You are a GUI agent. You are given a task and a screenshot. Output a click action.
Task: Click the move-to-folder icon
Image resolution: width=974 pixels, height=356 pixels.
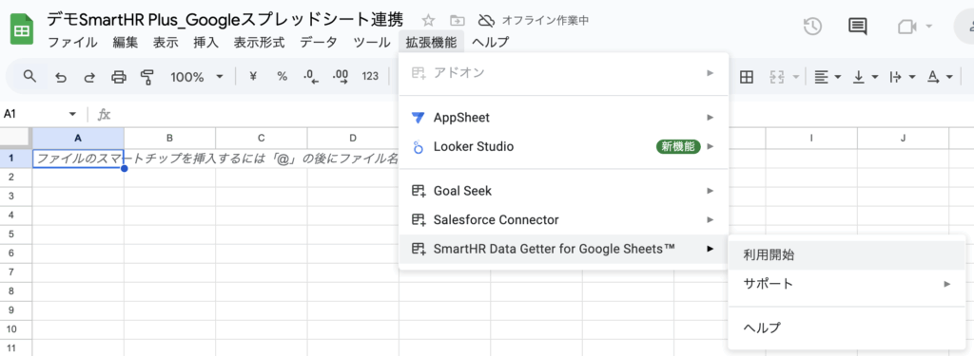point(458,20)
